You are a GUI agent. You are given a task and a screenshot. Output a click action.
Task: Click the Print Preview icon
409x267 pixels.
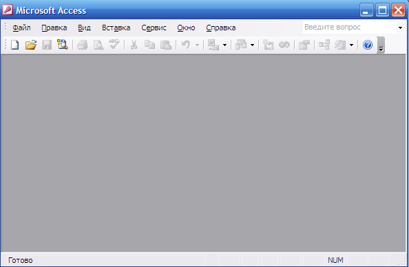pyautogui.click(x=98, y=45)
